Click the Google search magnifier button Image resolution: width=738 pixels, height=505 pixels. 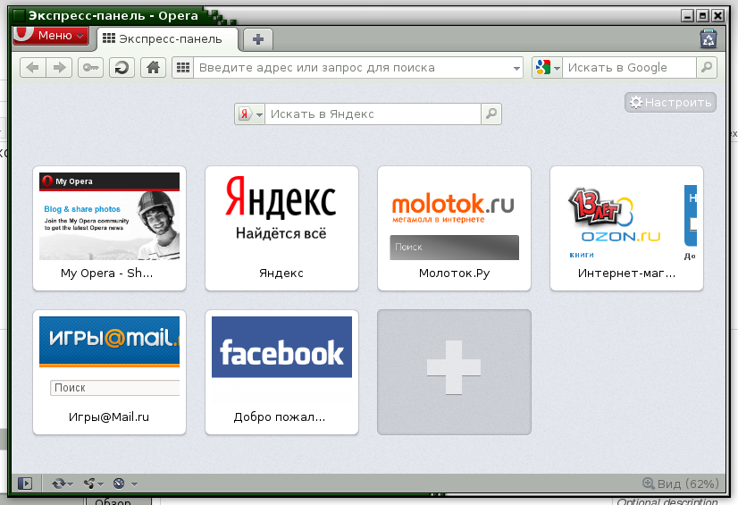707,68
